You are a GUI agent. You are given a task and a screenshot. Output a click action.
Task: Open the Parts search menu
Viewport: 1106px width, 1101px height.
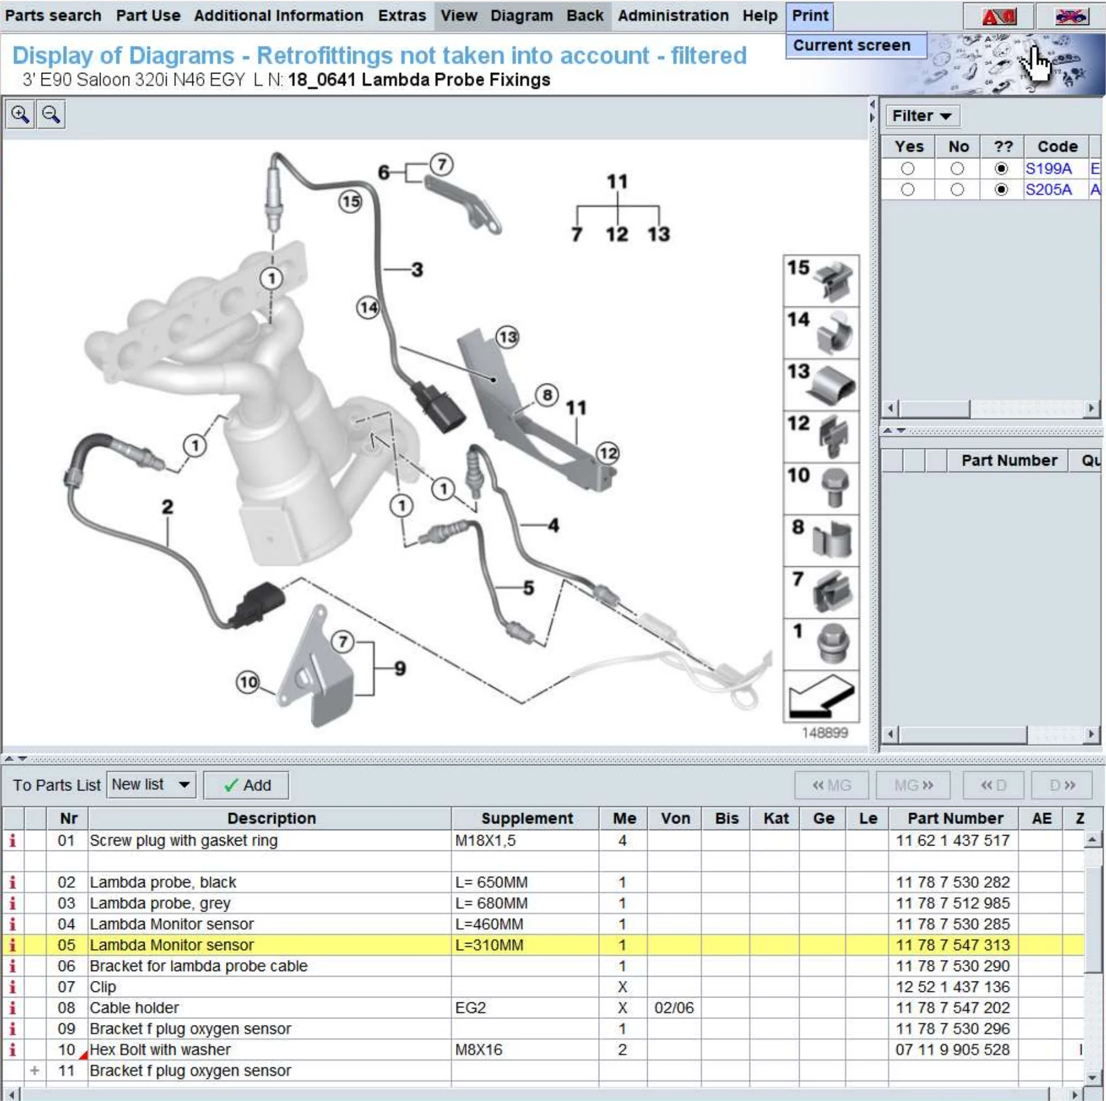53,15
